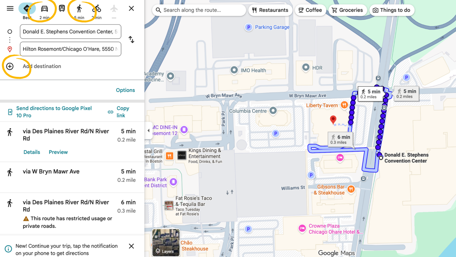Select best travel mode option
Image resolution: width=456 pixels, height=257 pixels.
coord(27,9)
